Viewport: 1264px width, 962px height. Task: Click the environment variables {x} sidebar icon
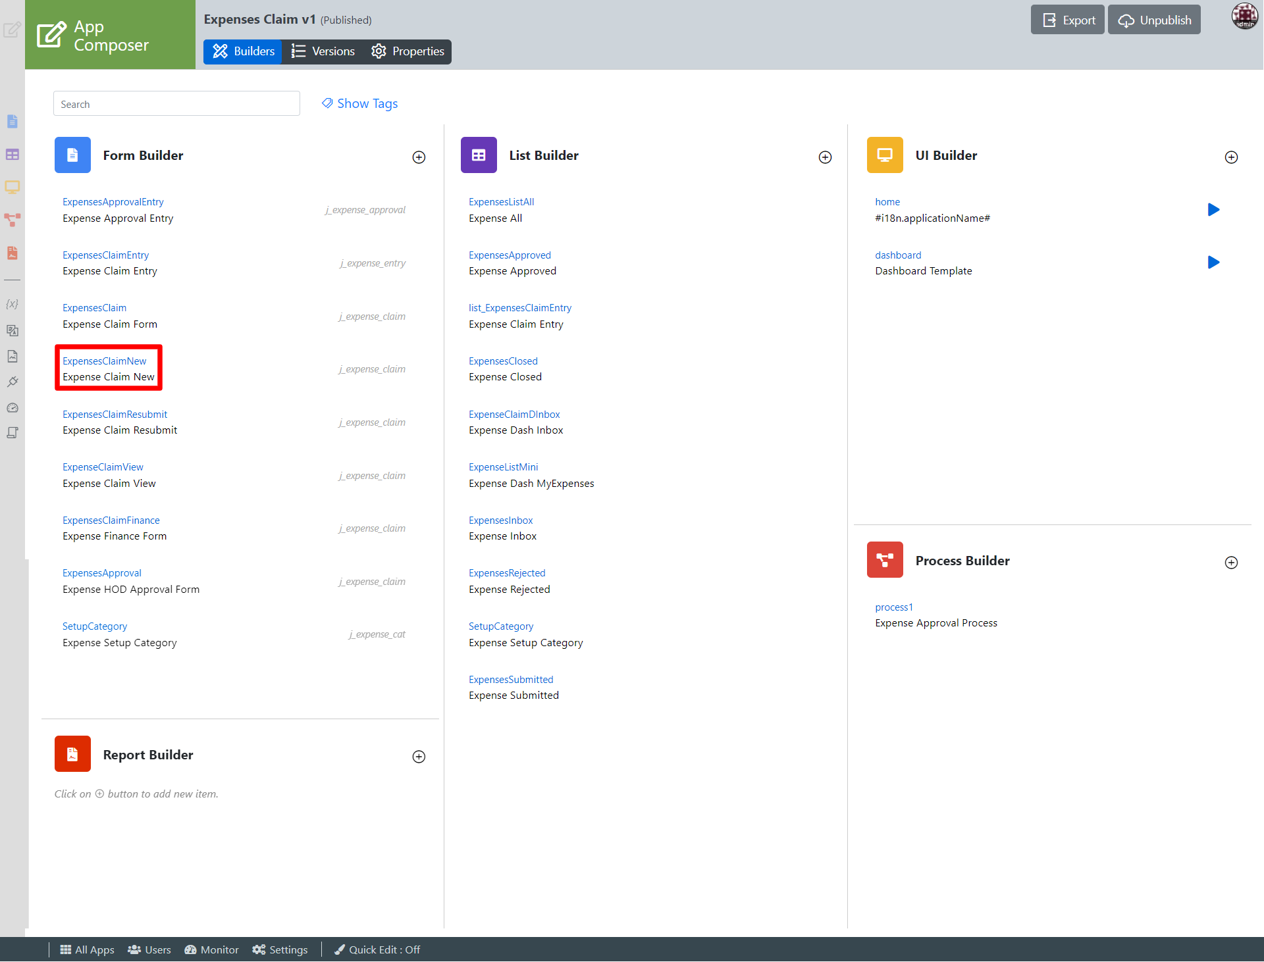click(x=12, y=304)
